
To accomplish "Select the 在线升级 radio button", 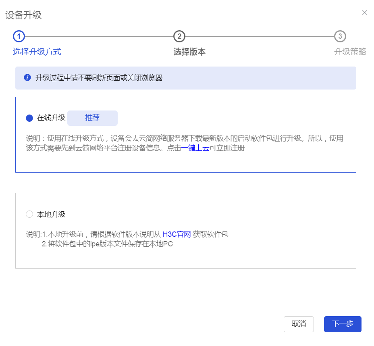I will pos(29,118).
